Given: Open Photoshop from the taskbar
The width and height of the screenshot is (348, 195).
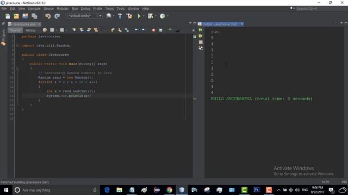Looking at the screenshot, I should tap(257, 190).
